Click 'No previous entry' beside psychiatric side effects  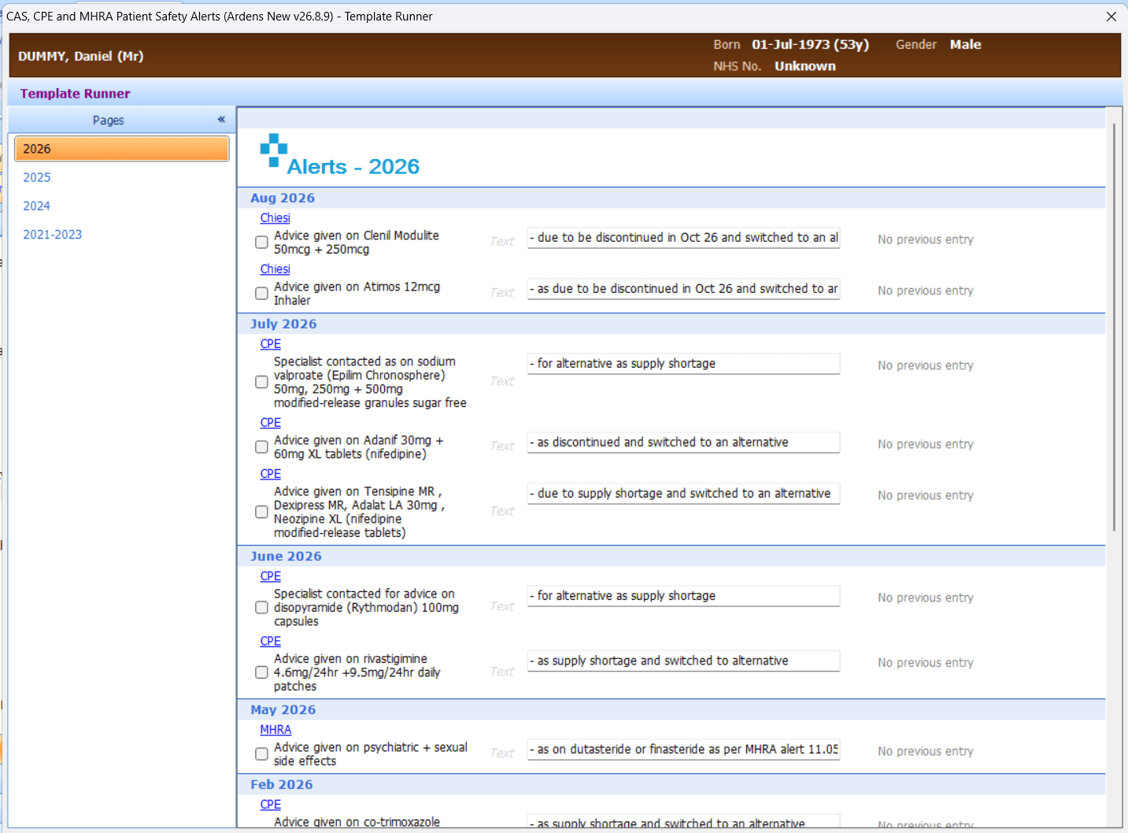(926, 751)
